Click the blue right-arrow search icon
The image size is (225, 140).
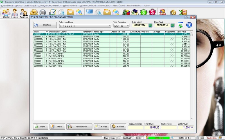tap(189, 25)
